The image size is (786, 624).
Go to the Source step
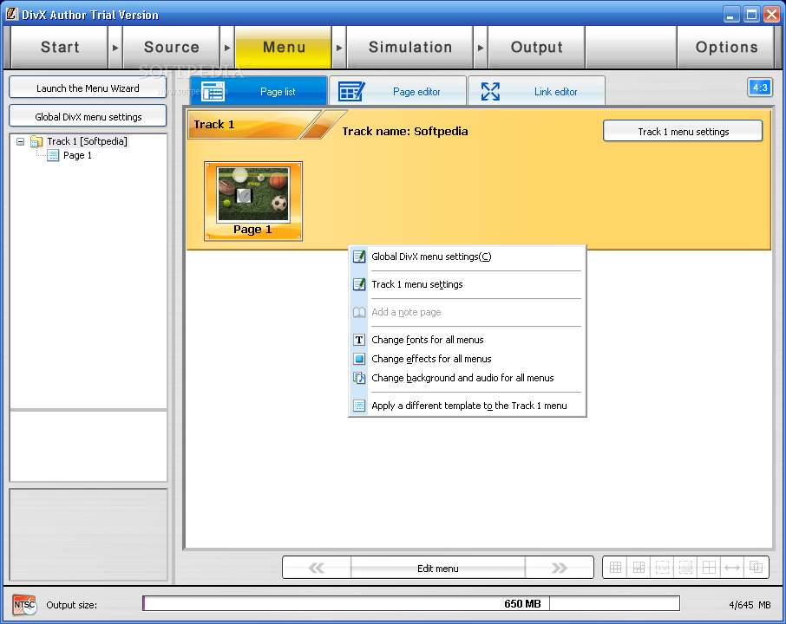coord(172,48)
